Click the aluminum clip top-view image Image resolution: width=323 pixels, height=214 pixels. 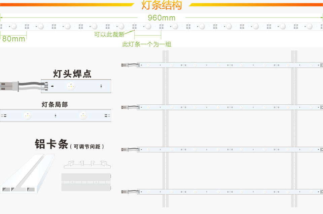point(86,182)
